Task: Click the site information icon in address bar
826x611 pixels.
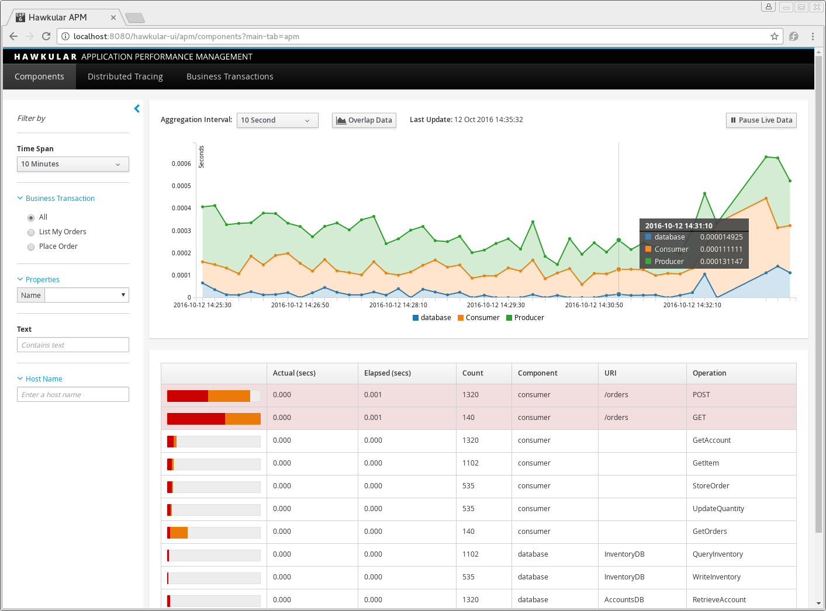Action: [65, 36]
